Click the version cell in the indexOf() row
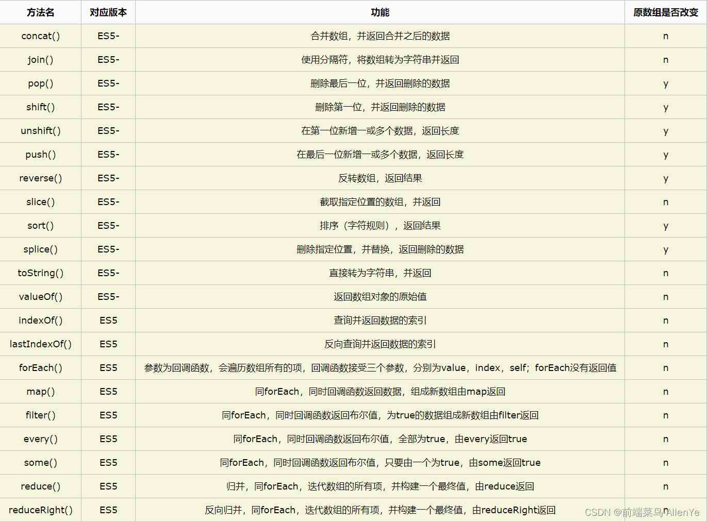 108,321
